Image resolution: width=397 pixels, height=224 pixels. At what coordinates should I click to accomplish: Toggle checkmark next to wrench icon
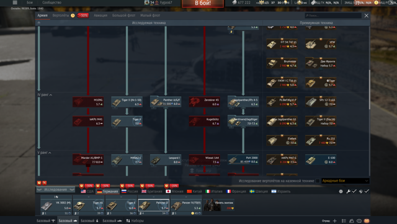tap(354, 191)
